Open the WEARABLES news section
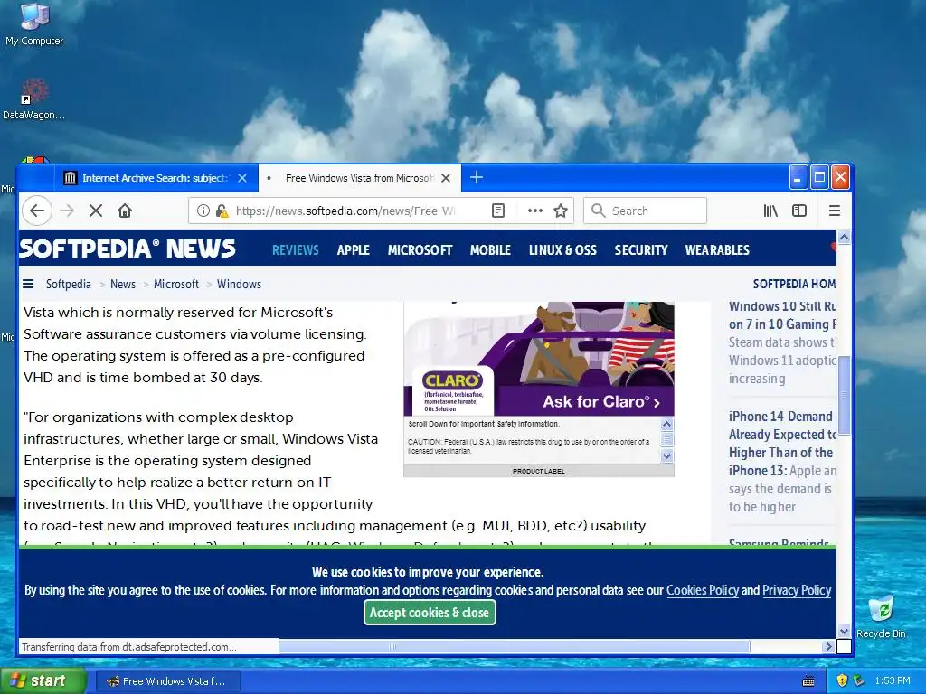The width and height of the screenshot is (926, 694). pyautogui.click(x=717, y=250)
